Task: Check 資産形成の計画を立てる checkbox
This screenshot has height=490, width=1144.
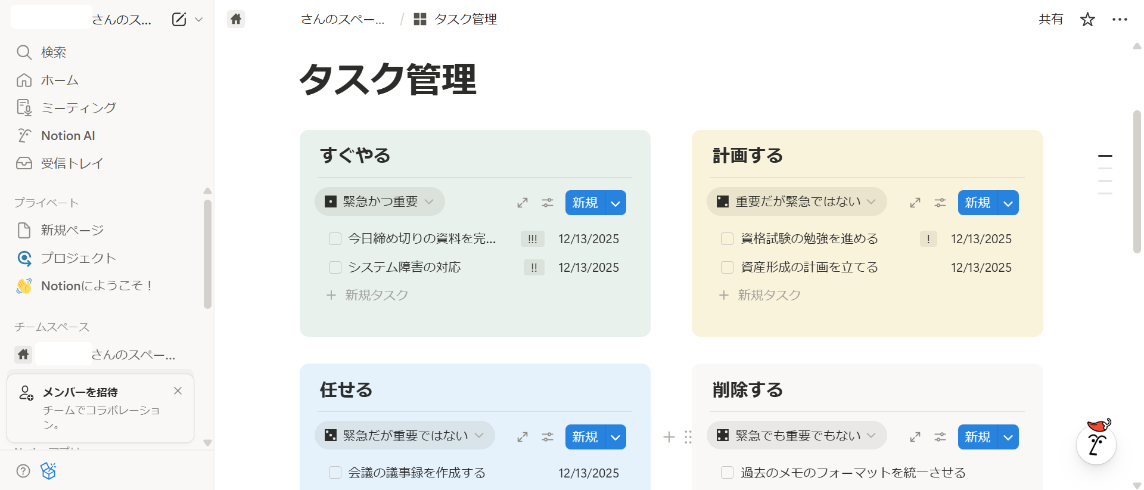Action: click(727, 268)
